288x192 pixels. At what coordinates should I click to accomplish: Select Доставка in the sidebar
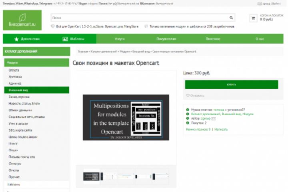[15, 77]
